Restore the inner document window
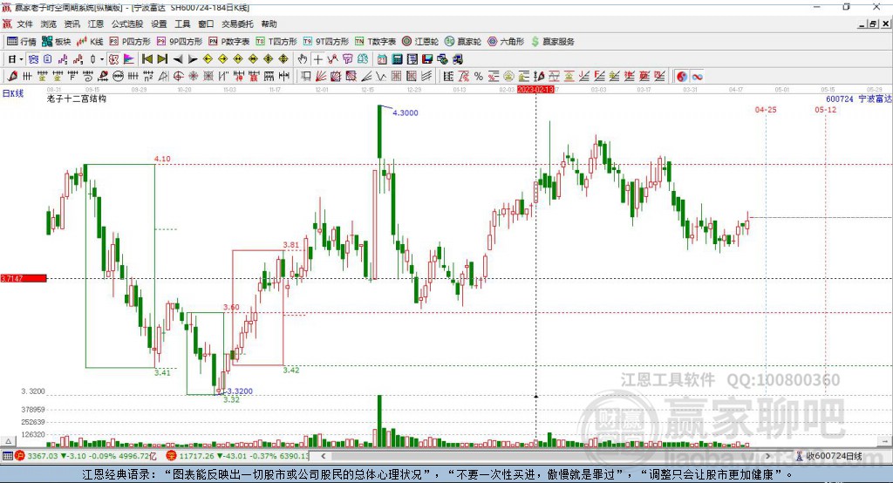 tap(873, 24)
